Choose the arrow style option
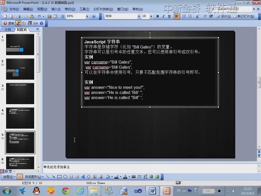The width and height of the screenshot is (261, 196). coord(146,177)
